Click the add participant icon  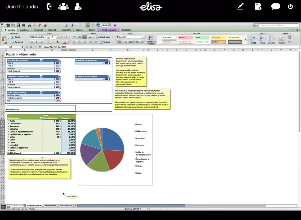point(78,7)
